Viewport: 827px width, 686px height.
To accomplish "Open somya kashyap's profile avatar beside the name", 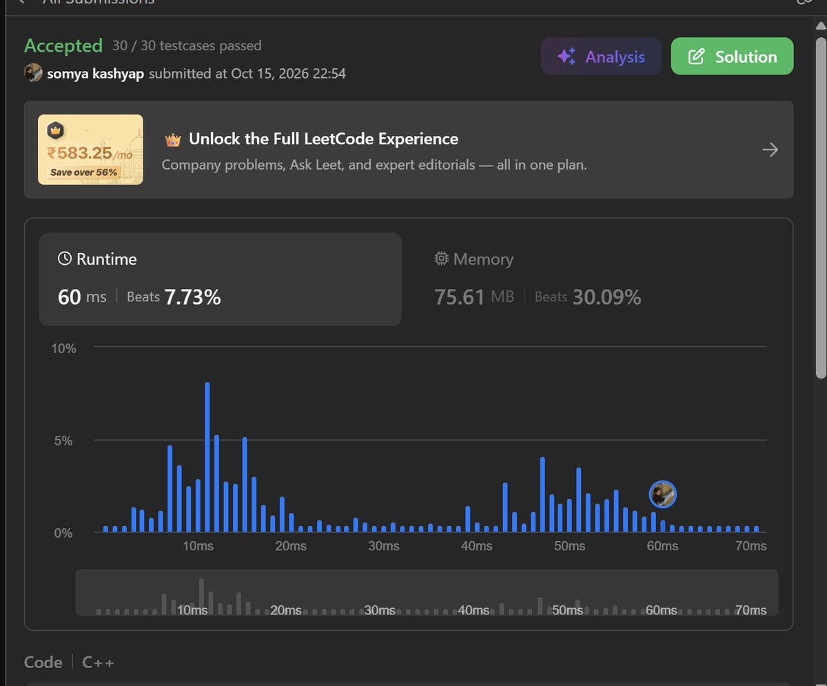I will (33, 72).
